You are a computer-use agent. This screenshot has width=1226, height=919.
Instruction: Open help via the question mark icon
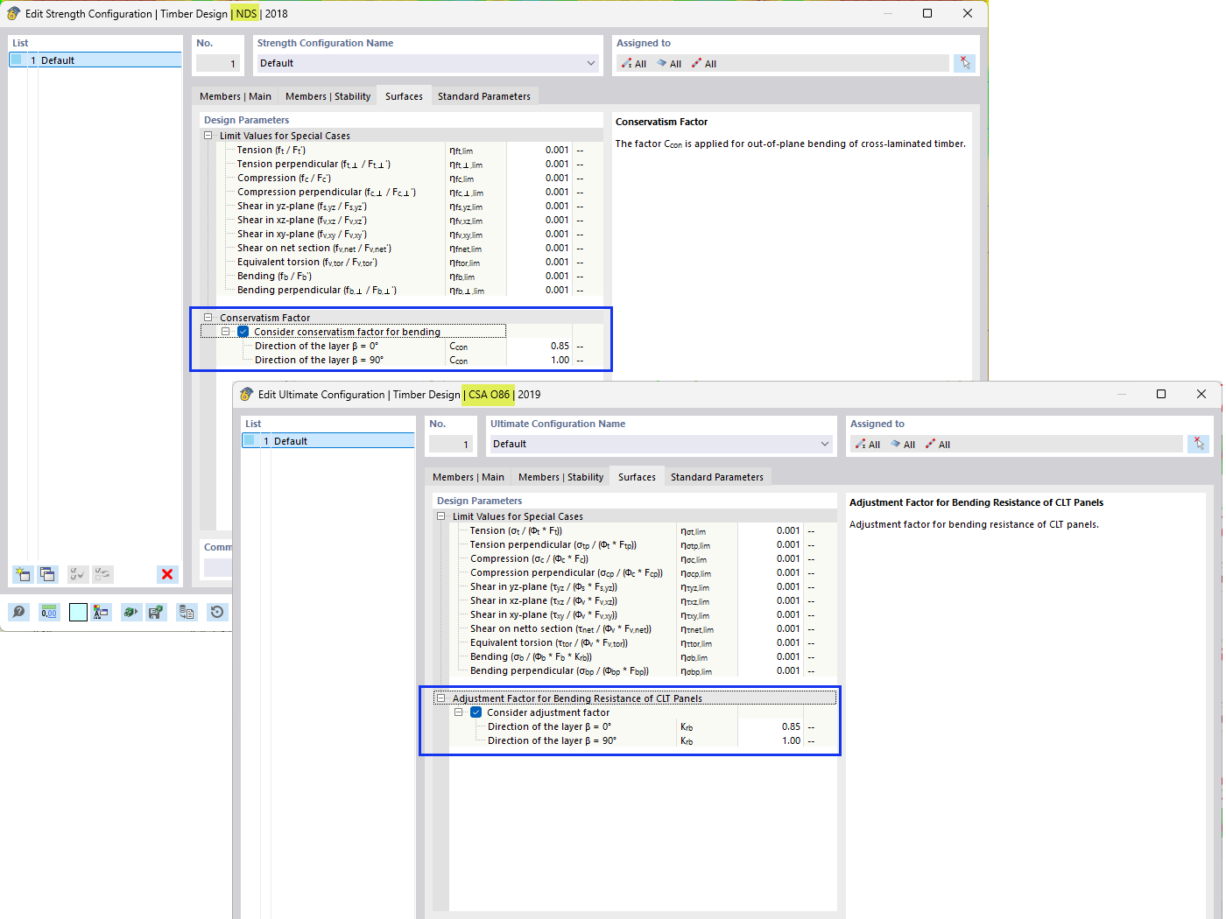coord(18,612)
